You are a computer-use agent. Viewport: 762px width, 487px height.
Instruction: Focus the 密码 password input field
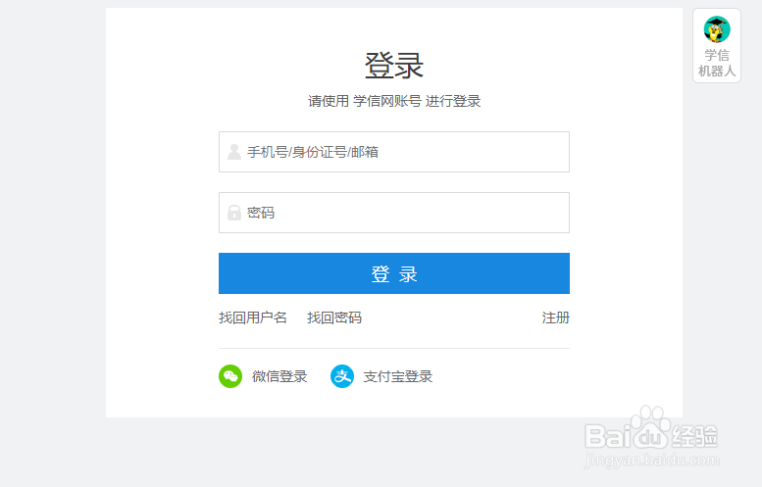coord(394,213)
